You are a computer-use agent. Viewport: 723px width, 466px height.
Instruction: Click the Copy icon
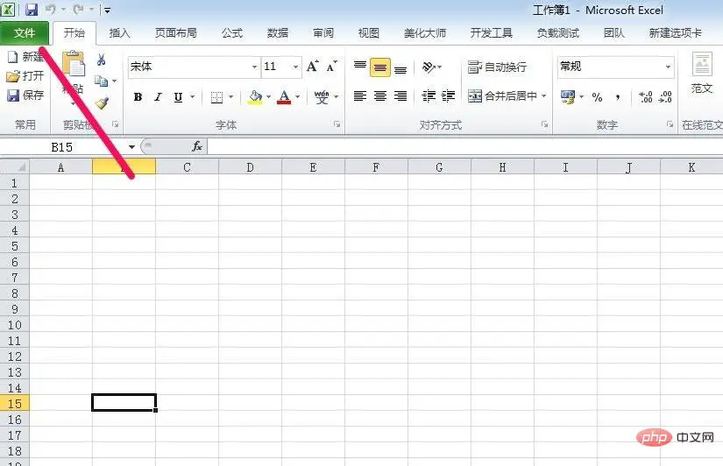101,81
